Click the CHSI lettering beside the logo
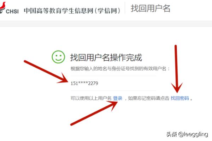 12,11
